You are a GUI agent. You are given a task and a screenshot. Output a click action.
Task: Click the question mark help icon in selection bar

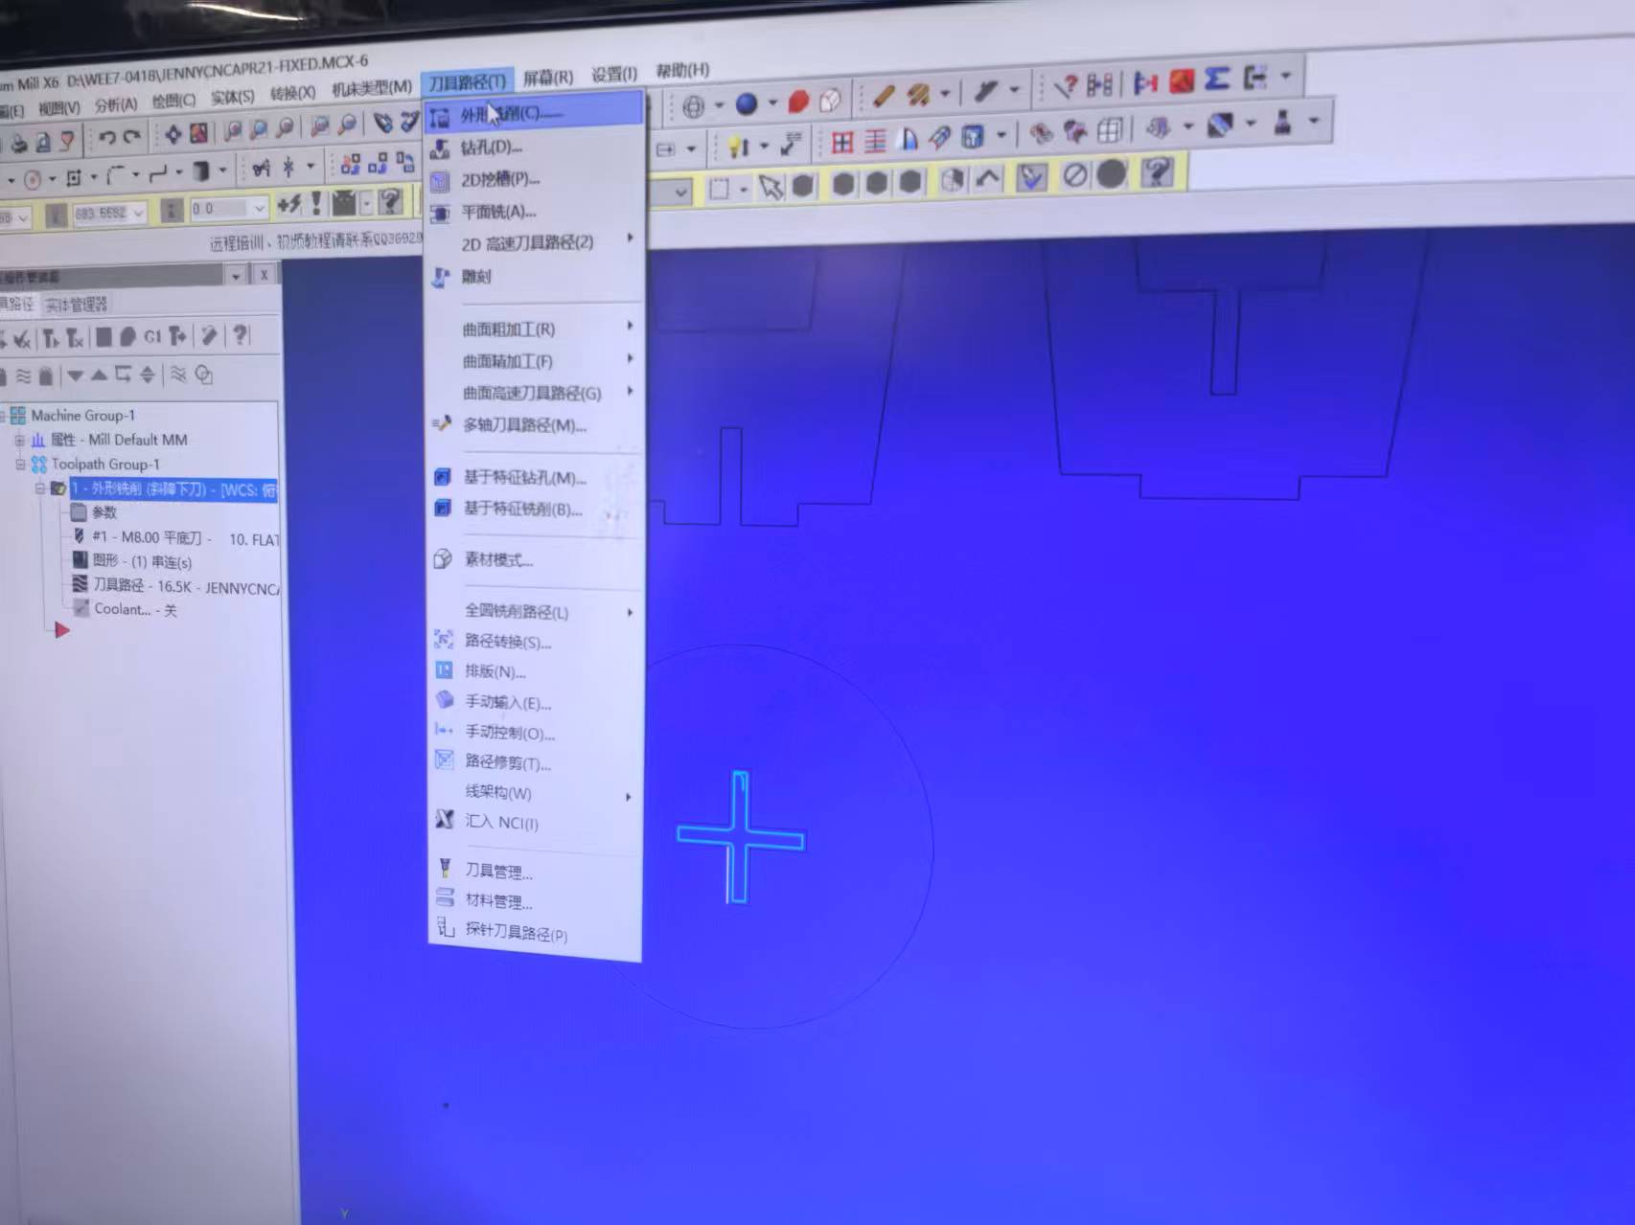pyautogui.click(x=1157, y=172)
